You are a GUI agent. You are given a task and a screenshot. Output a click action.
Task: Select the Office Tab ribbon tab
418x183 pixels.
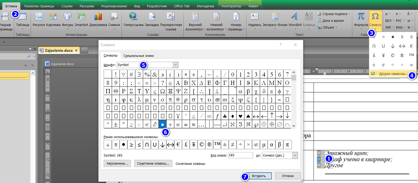point(183,6)
